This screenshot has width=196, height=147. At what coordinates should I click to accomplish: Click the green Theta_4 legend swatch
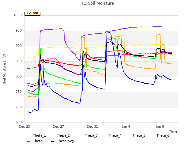[x=104, y=136]
